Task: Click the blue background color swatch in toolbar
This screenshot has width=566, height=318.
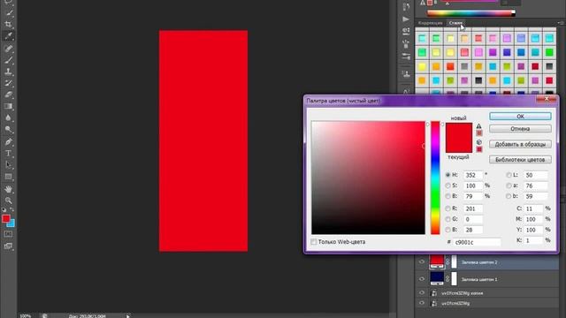Action: [x=11, y=224]
